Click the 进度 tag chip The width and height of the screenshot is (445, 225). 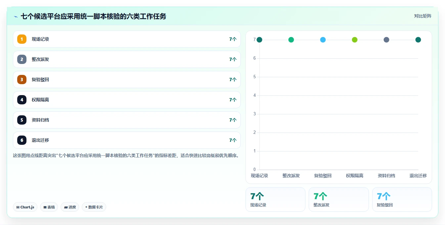click(x=70, y=207)
